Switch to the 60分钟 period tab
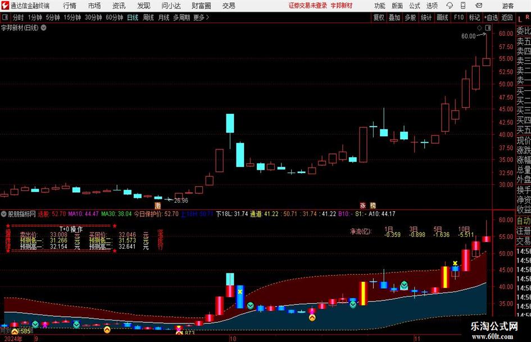The image size is (531, 342). click(x=114, y=17)
